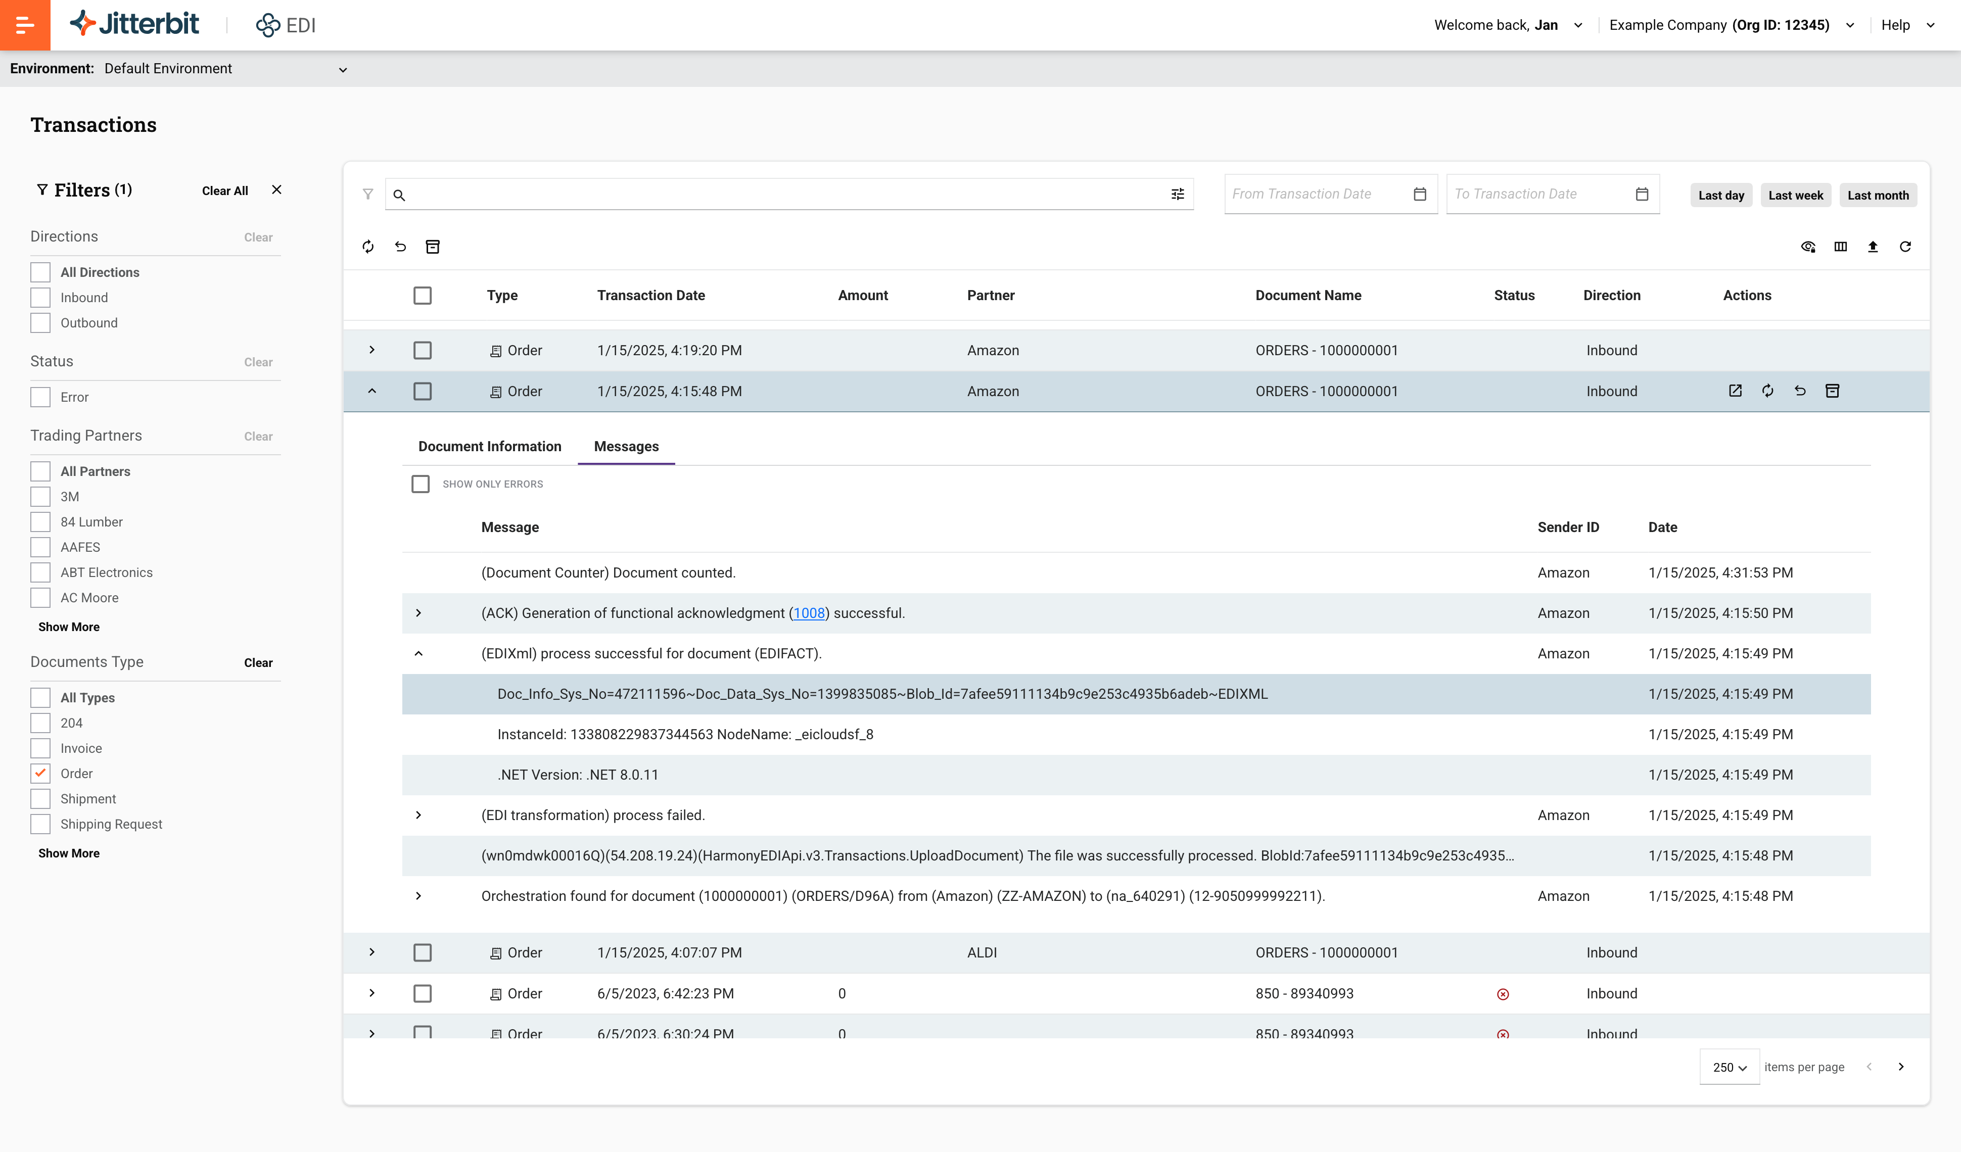Expand the ALDI order row
This screenshot has height=1152, width=1961.
point(372,953)
